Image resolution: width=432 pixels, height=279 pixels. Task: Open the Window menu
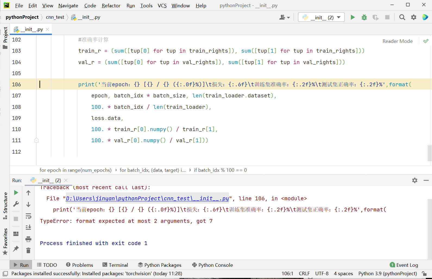(181, 5)
